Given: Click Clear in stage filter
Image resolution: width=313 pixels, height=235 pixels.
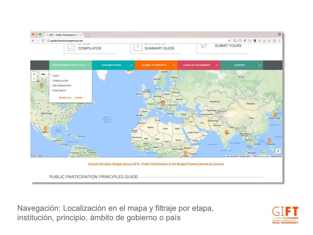Looking at the screenshot, I should 78,98.
